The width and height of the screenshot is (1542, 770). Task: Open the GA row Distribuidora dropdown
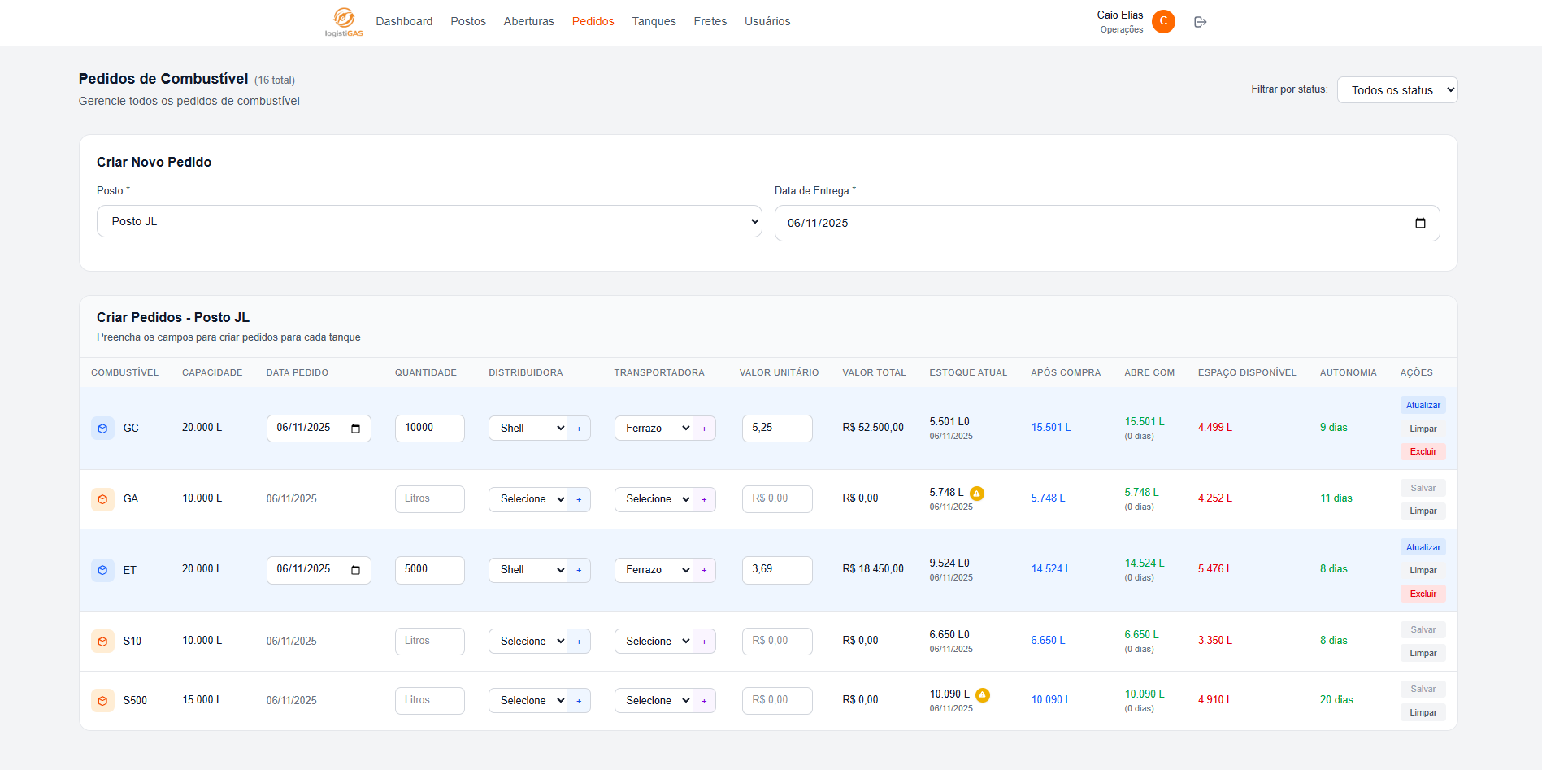tap(528, 499)
